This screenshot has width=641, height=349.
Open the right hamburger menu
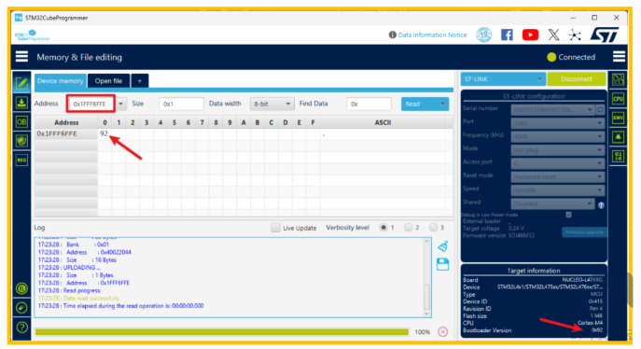click(x=619, y=57)
